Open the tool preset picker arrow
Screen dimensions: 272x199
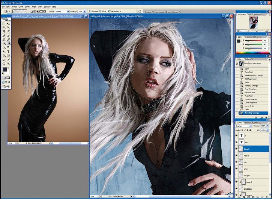(x=9, y=12)
